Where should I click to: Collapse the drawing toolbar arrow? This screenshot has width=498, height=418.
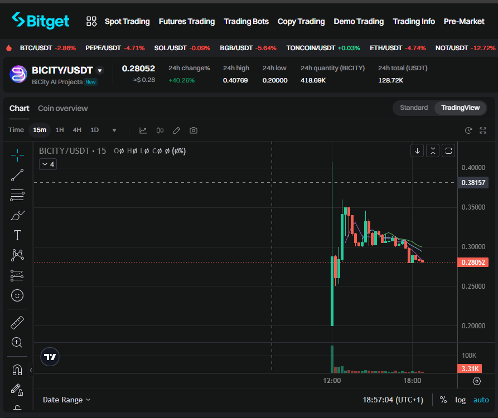(x=31, y=370)
